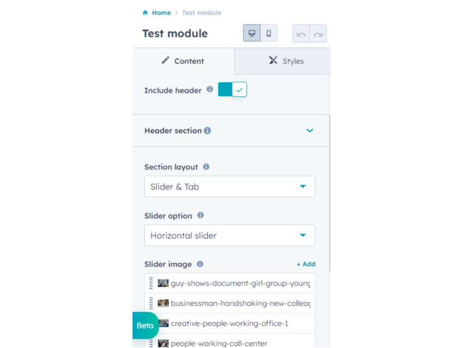This screenshot has height=348, width=464.
Task: Click the undo arrow button
Action: pyautogui.click(x=301, y=34)
